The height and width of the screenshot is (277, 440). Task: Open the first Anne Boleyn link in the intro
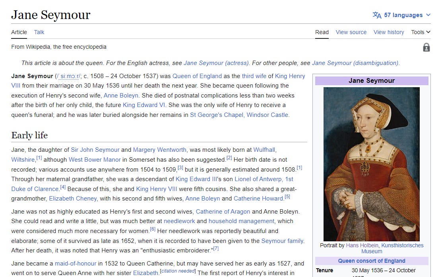click(121, 96)
